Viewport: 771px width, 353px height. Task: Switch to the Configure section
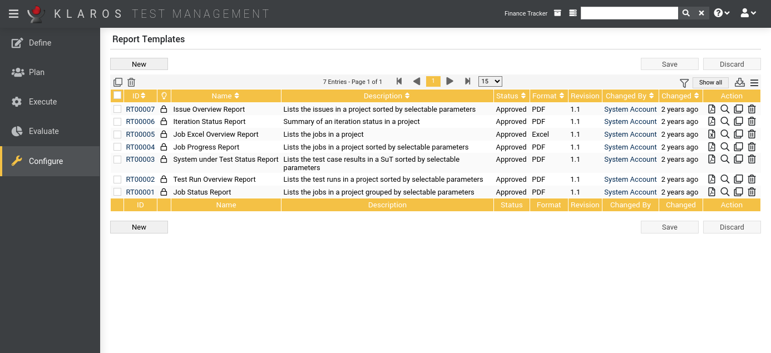[46, 161]
